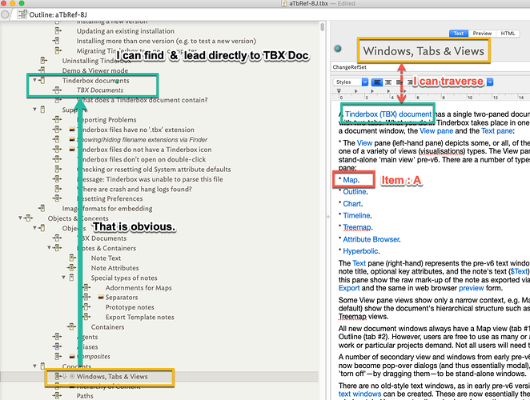
Task: Click the 'ChangeRefSet' key attribute row
Action: [x=430, y=67]
